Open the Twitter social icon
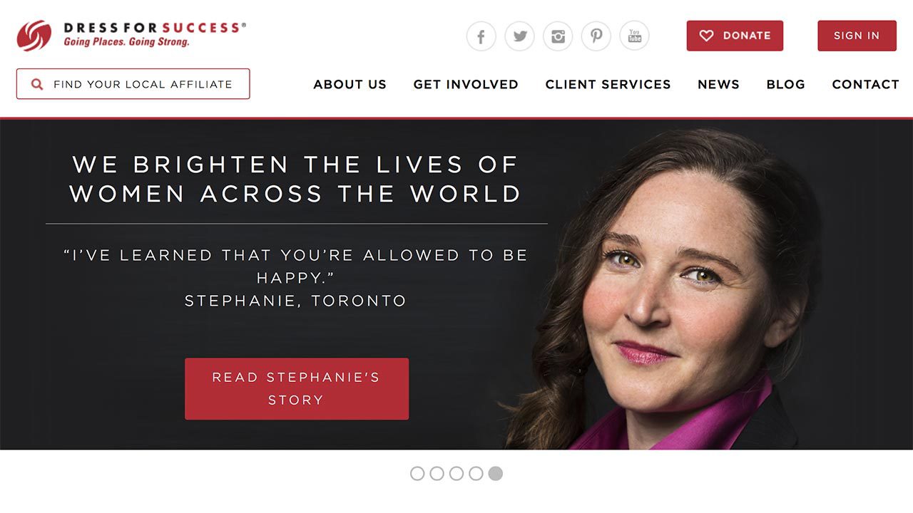 coord(520,36)
